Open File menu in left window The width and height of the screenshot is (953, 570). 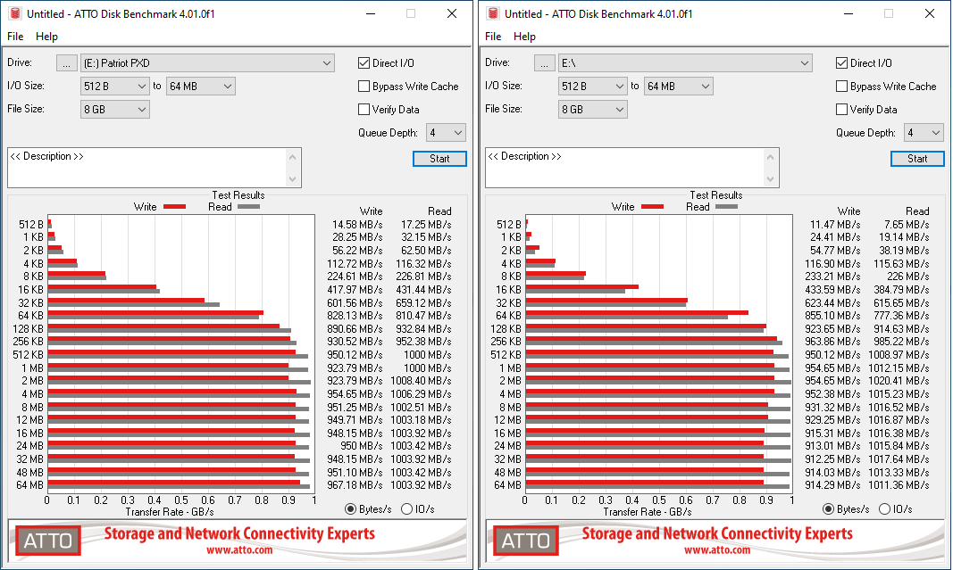(15, 37)
